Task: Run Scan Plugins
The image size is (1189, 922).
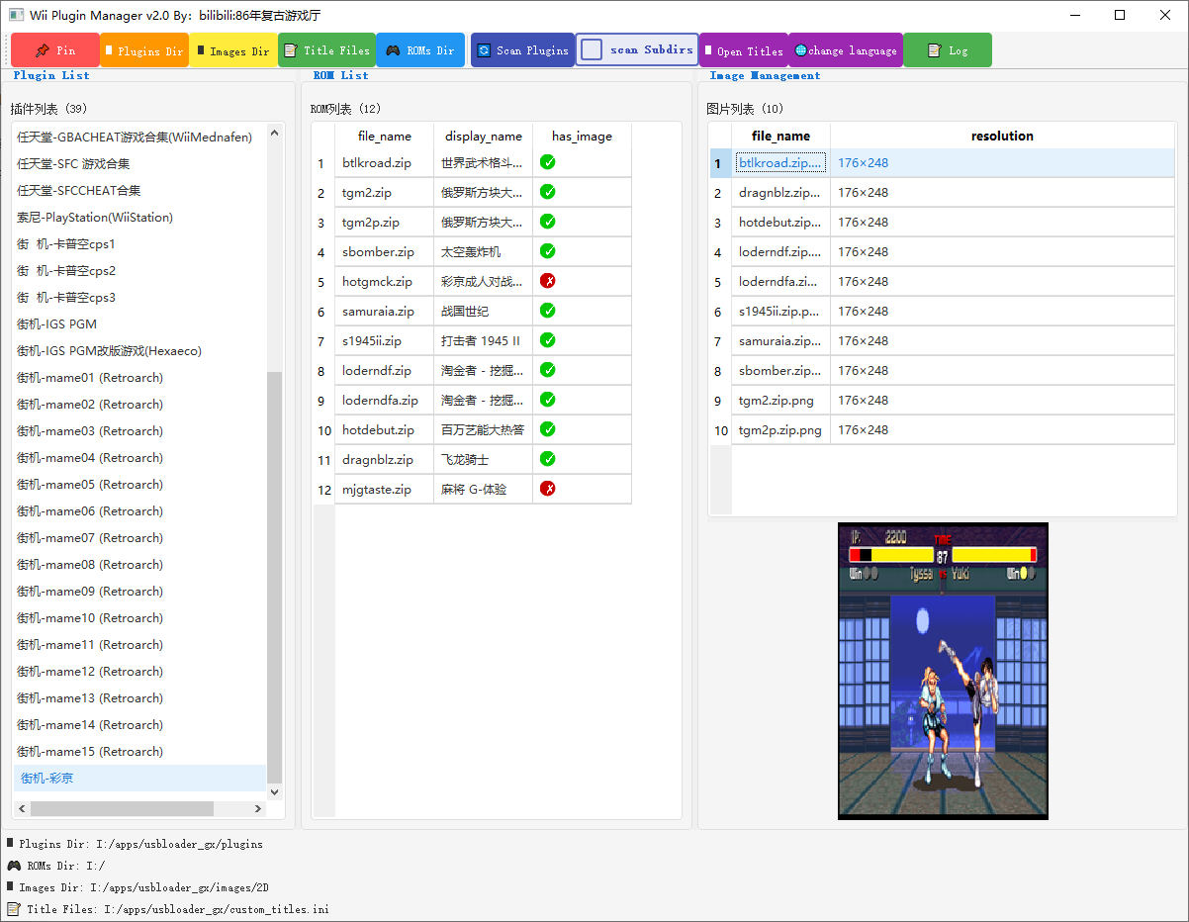Action: tap(523, 50)
